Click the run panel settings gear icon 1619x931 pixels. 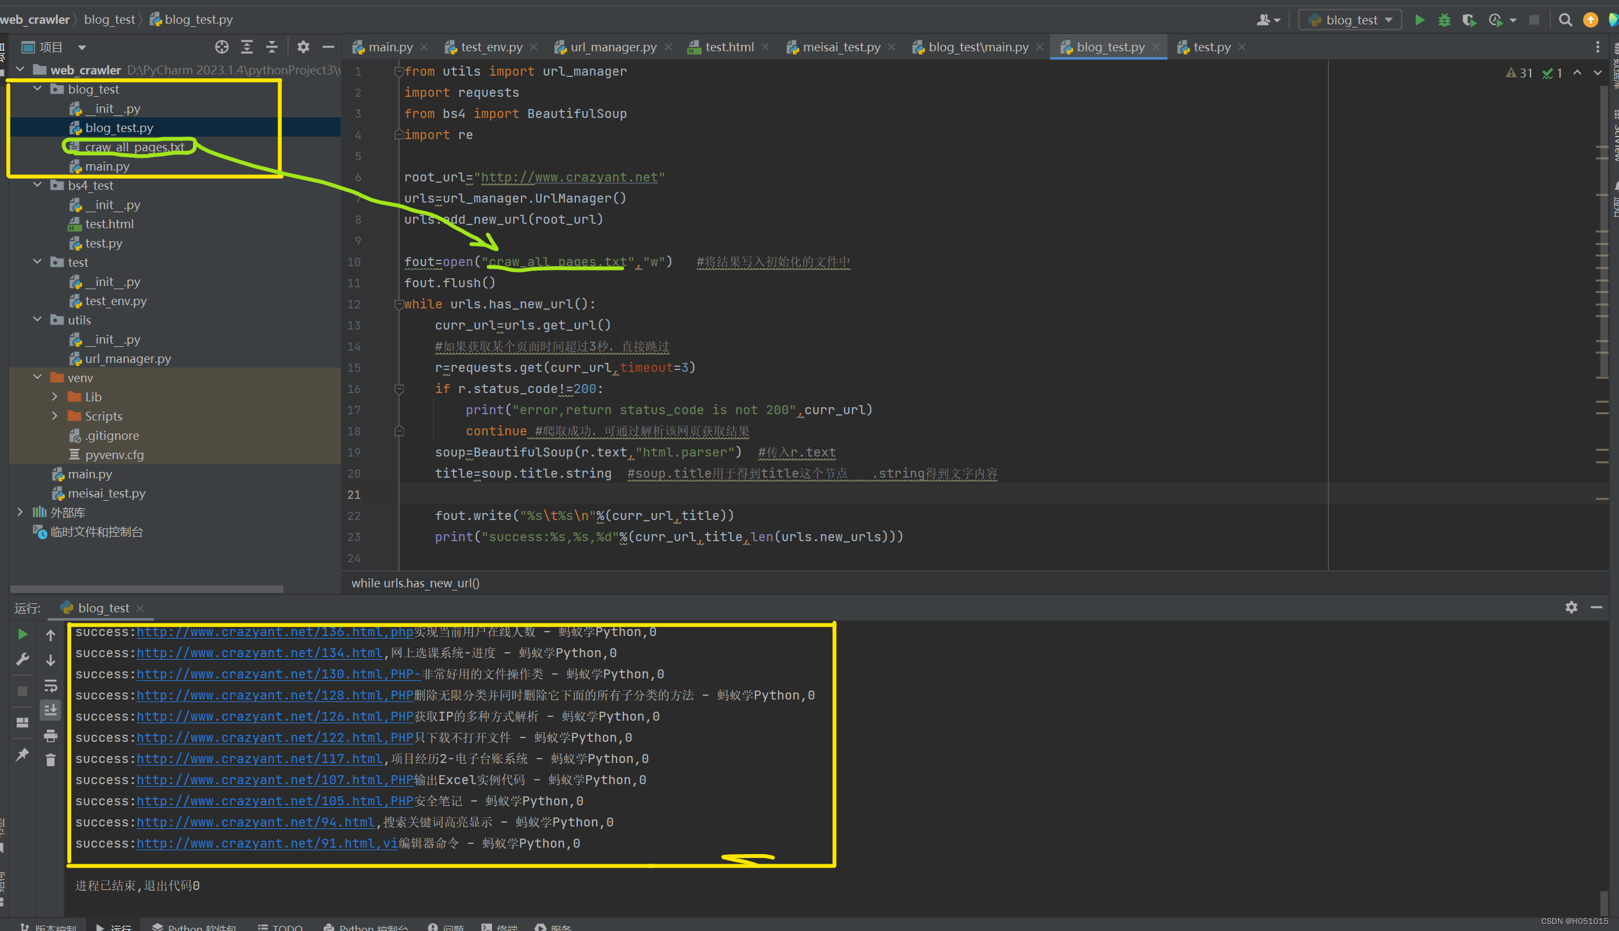(1571, 607)
